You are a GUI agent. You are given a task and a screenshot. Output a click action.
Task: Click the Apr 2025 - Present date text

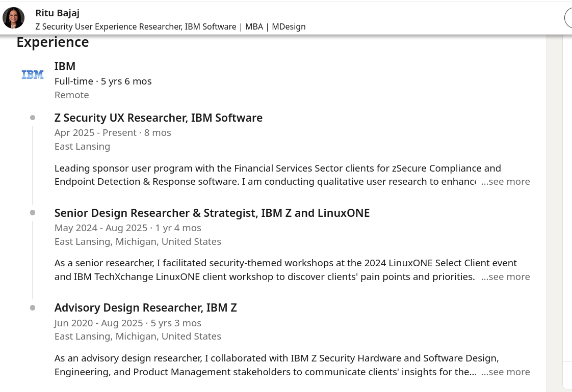113,132
